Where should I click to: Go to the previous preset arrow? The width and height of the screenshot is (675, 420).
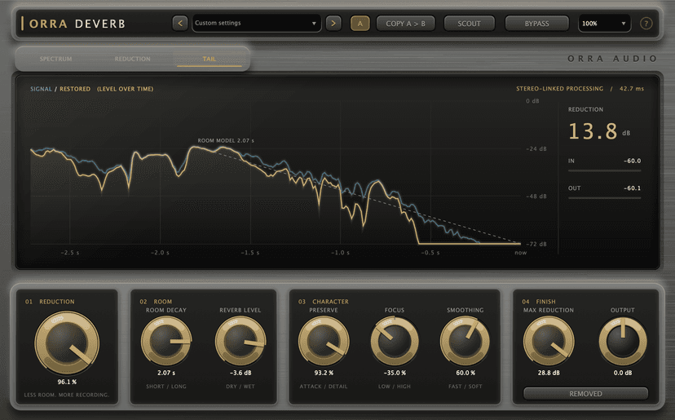tap(180, 24)
